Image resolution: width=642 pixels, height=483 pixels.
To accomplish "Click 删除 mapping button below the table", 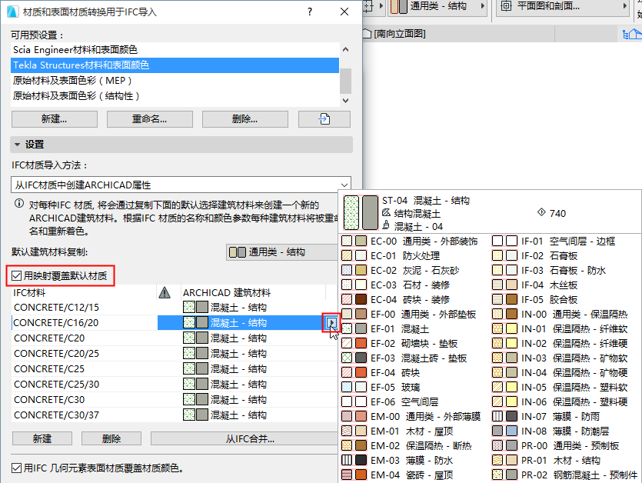I will (111, 438).
